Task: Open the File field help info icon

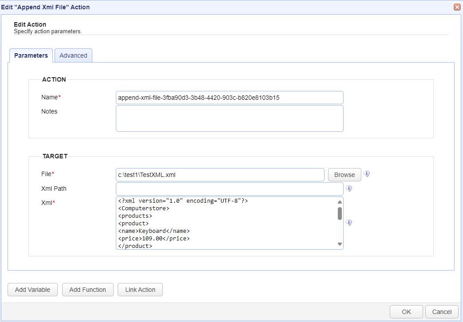Action: click(x=367, y=173)
